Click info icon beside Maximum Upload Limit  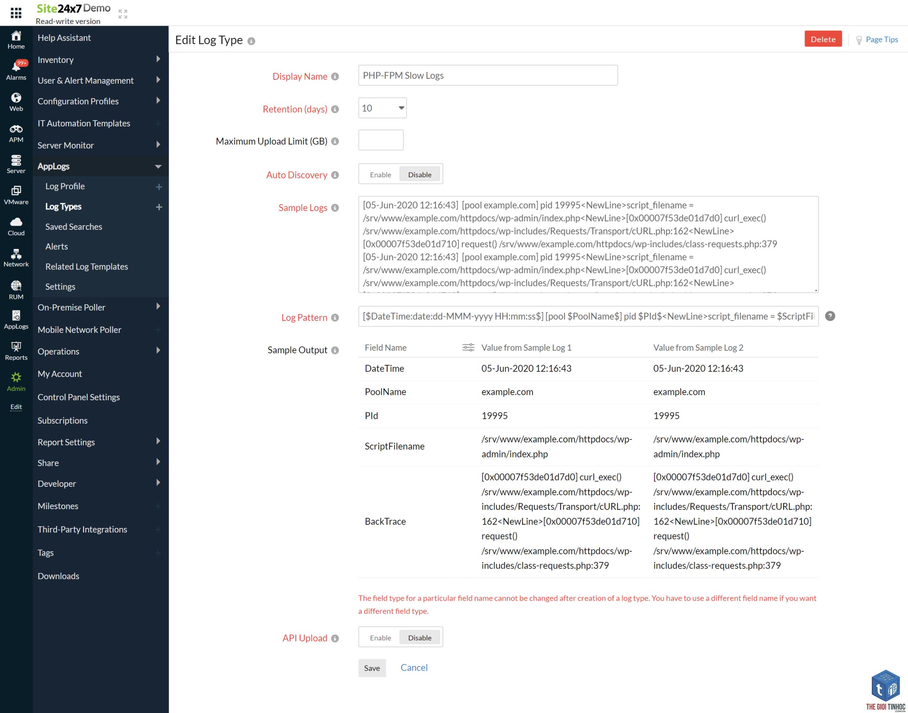(335, 141)
